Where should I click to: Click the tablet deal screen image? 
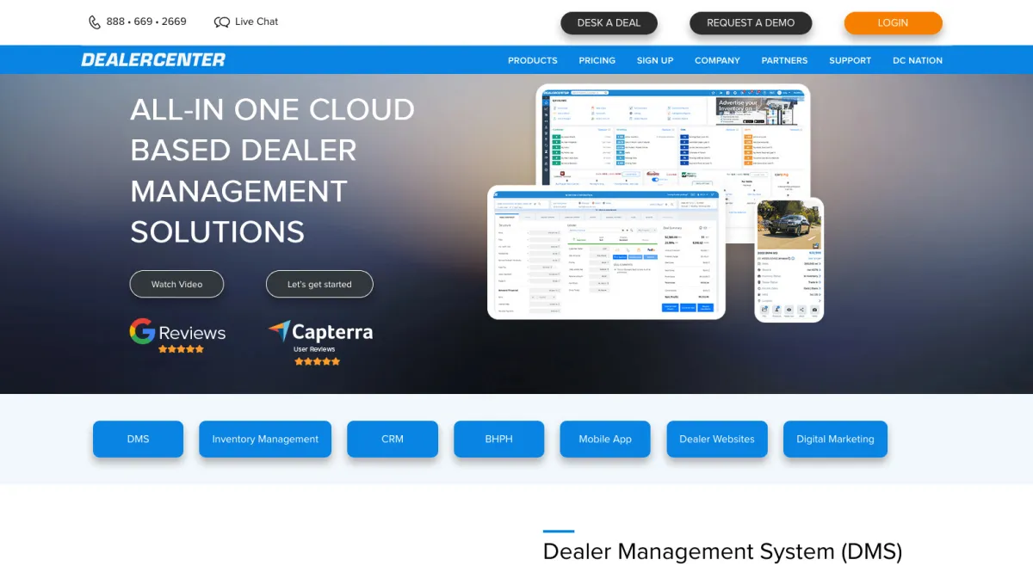[x=606, y=252]
